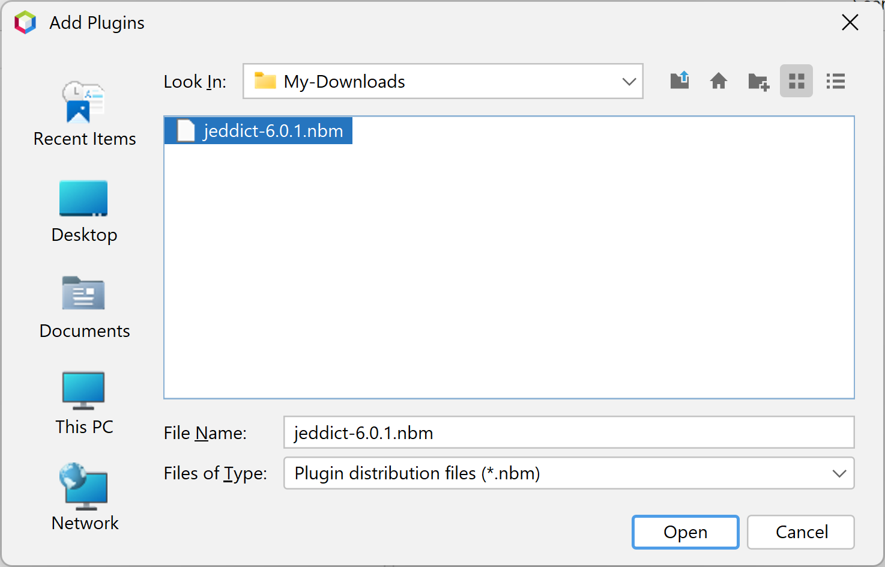Go to the Home folder icon
Viewport: 885px width, 567px height.
718,80
